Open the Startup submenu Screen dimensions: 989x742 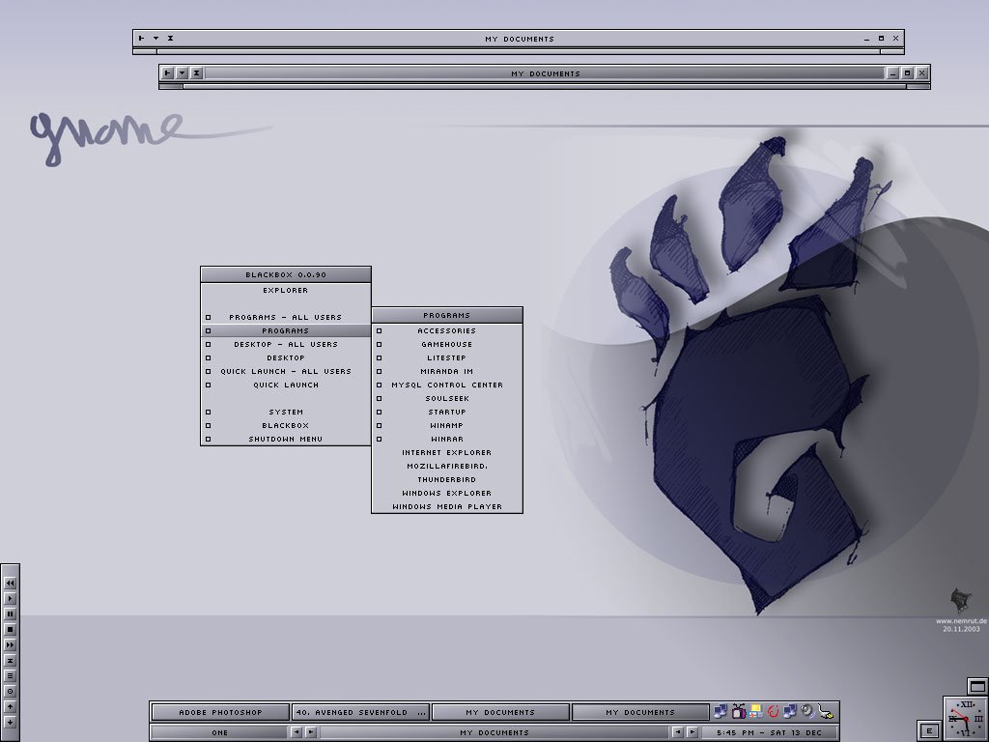tap(447, 412)
